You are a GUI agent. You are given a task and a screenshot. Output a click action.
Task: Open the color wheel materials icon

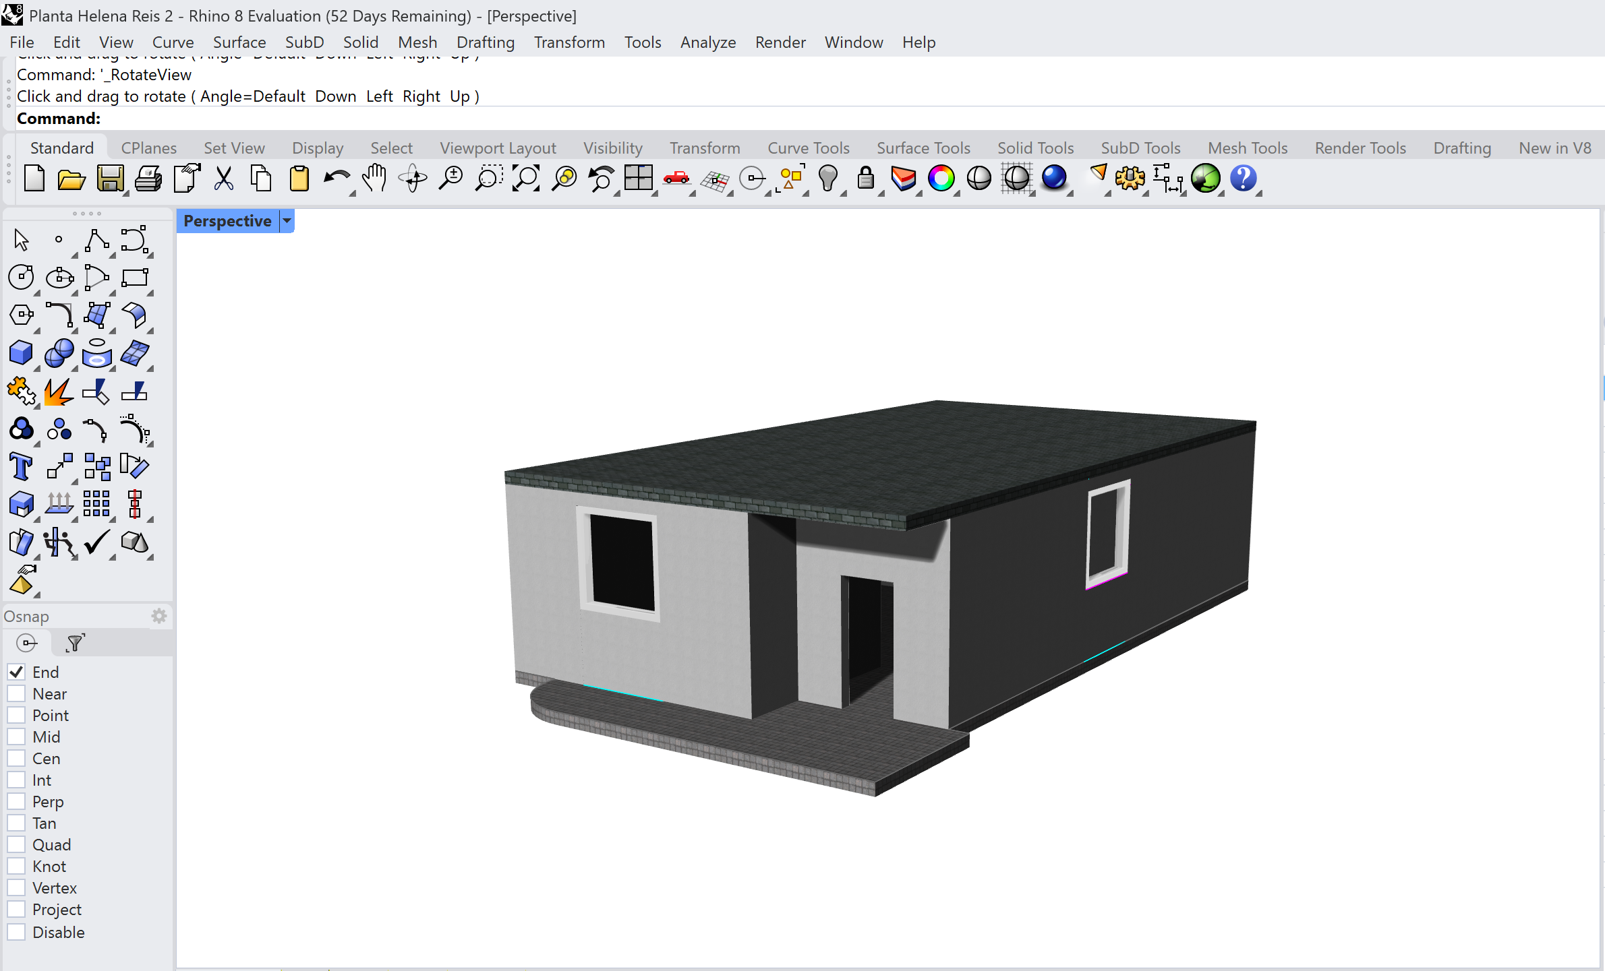pyautogui.click(x=941, y=179)
